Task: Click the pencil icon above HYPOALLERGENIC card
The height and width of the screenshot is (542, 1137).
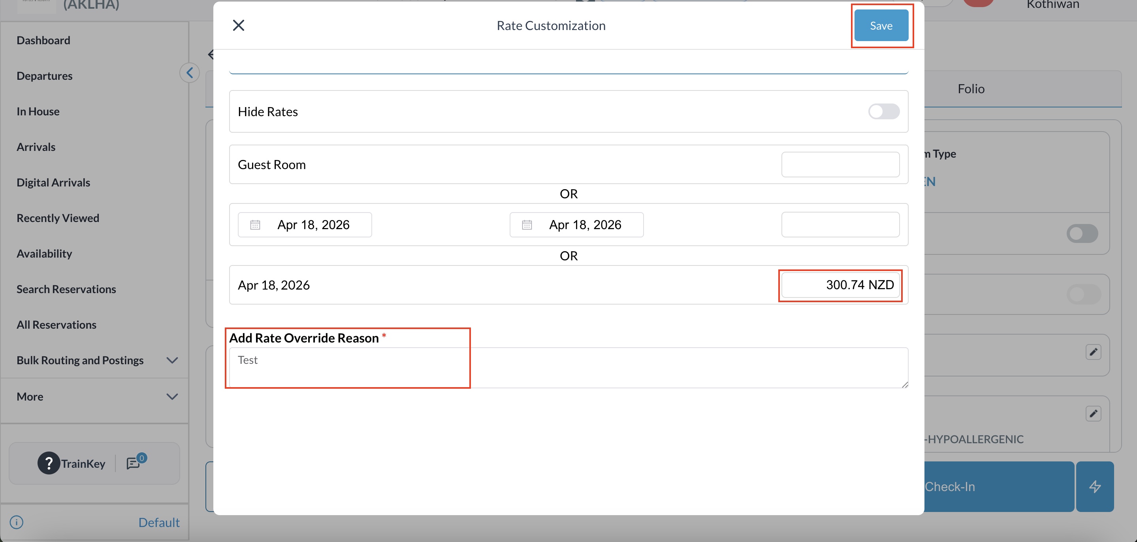Action: [x=1093, y=414]
